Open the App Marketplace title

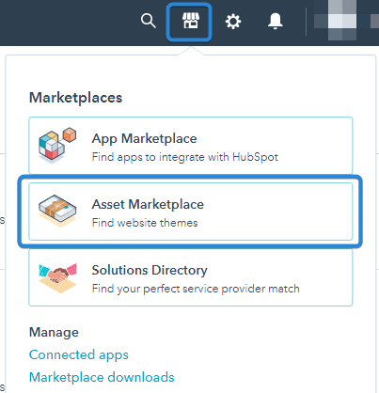(x=144, y=138)
